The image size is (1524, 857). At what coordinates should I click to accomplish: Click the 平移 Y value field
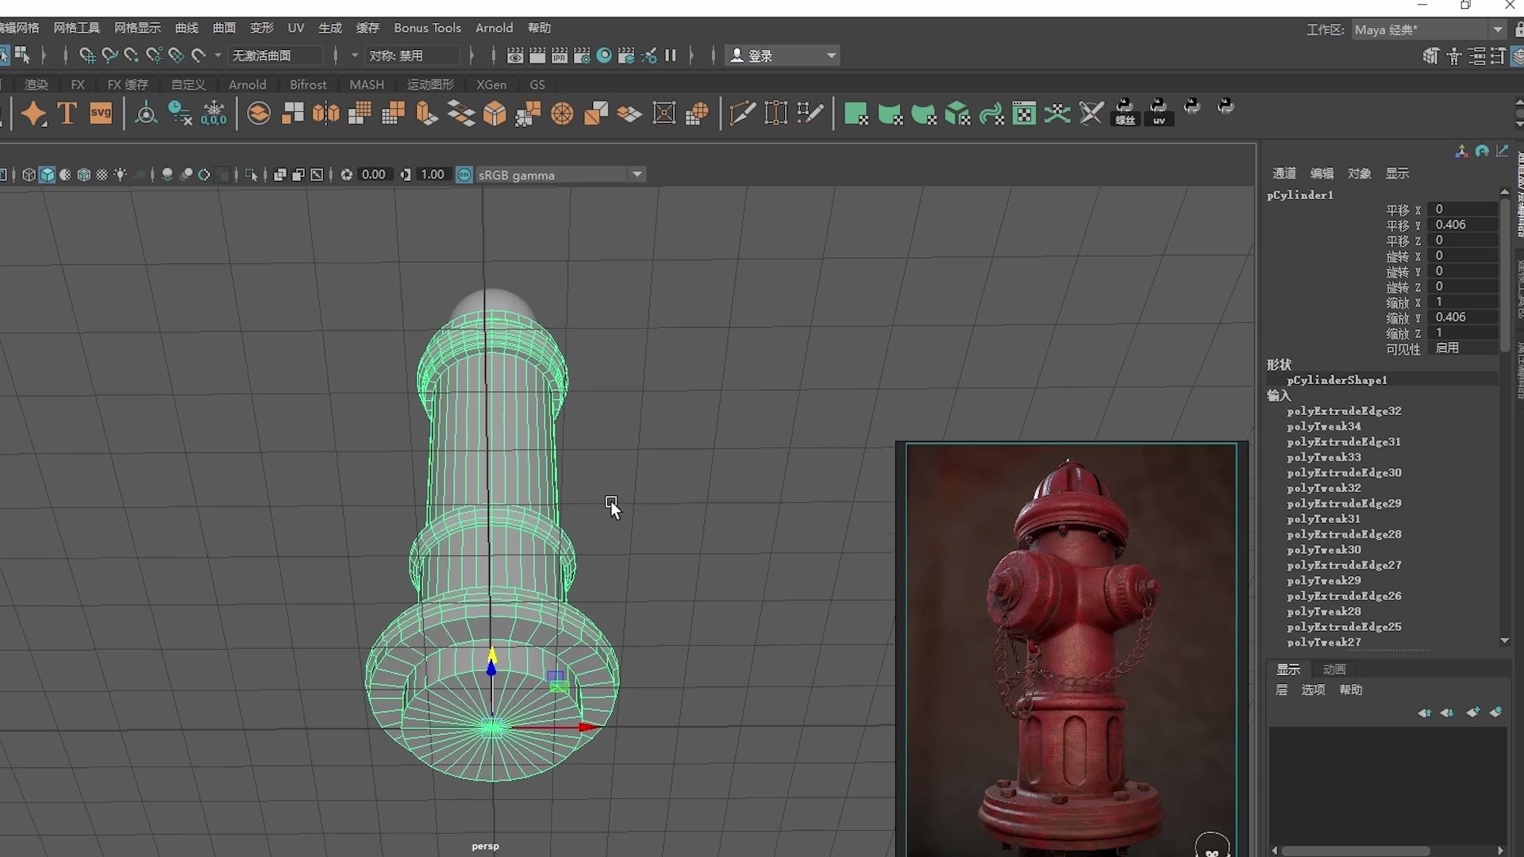(x=1462, y=225)
